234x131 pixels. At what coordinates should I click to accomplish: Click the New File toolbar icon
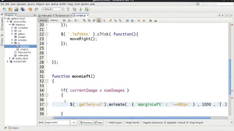pos(4,9)
